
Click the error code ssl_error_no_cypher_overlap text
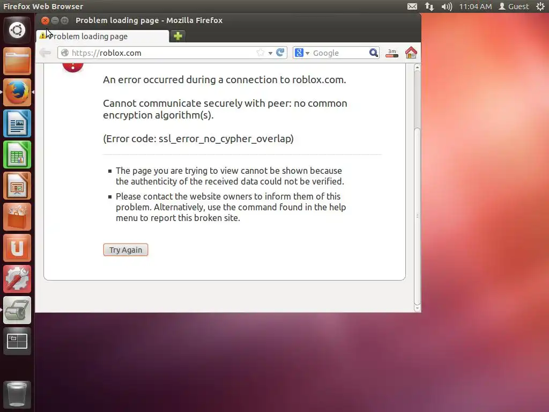coord(198,139)
